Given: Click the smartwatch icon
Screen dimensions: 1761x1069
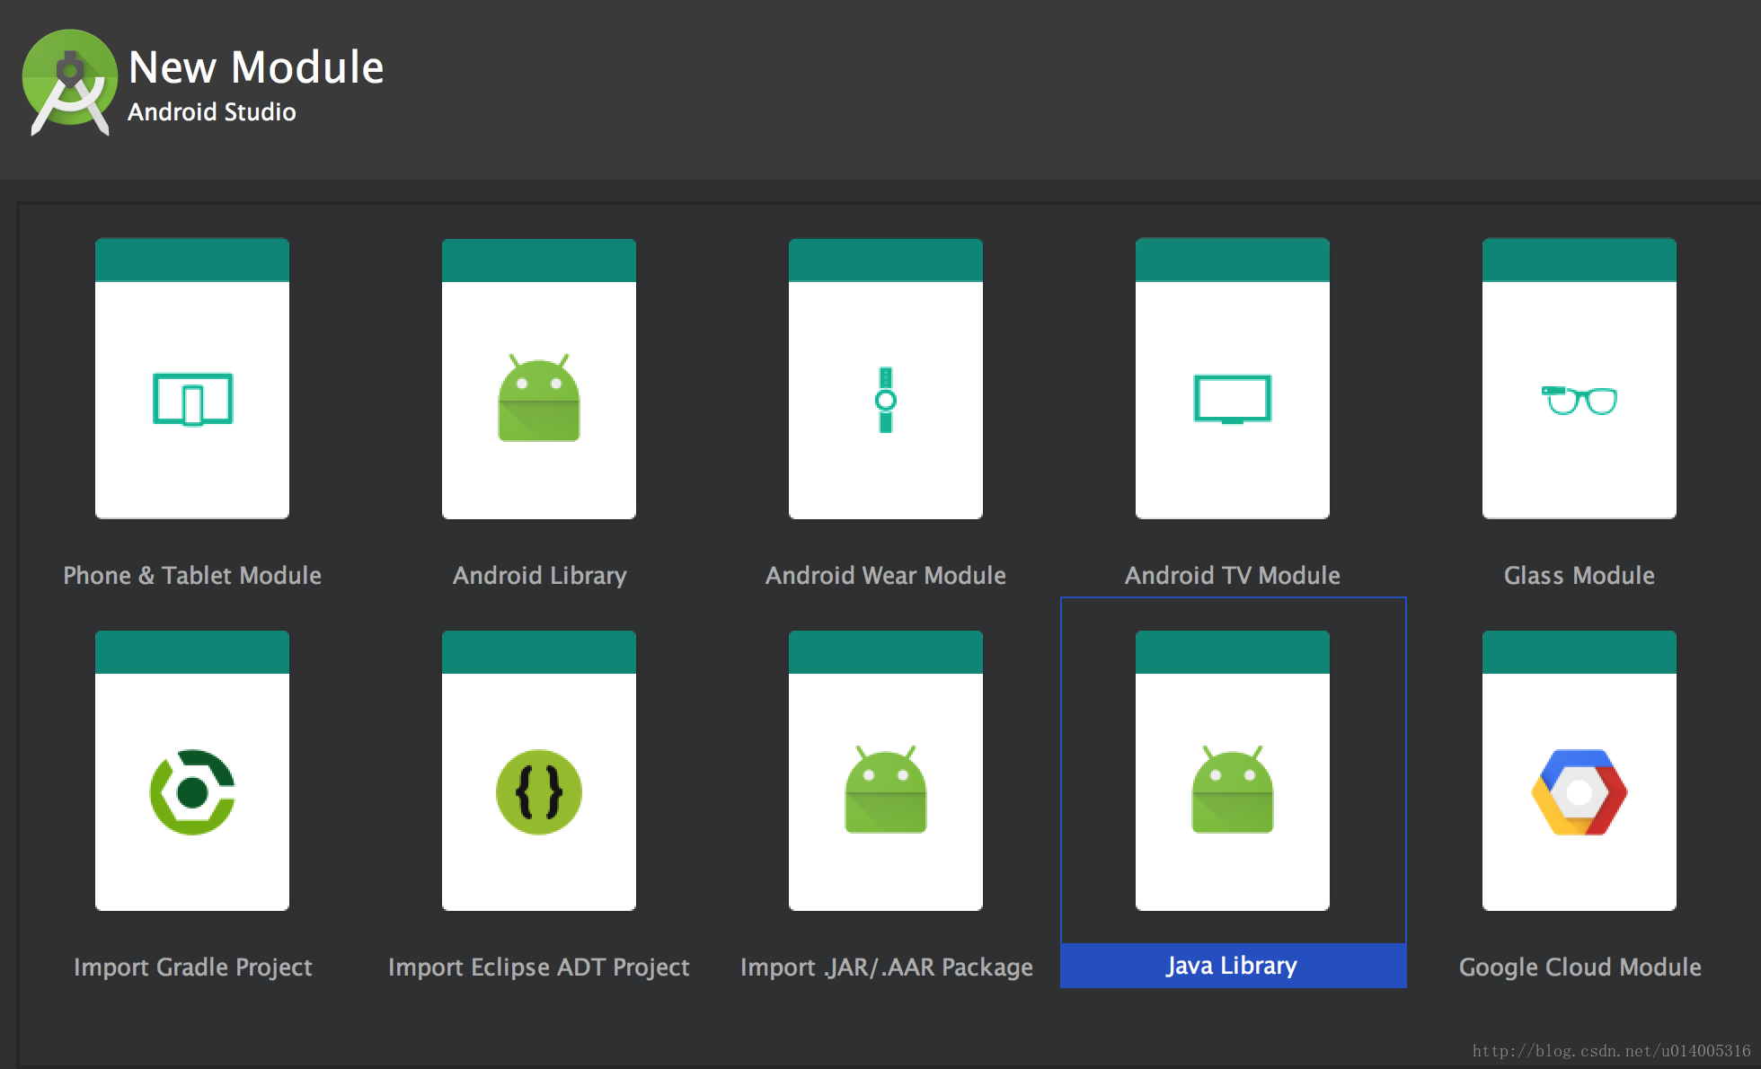Looking at the screenshot, I should click(x=886, y=400).
